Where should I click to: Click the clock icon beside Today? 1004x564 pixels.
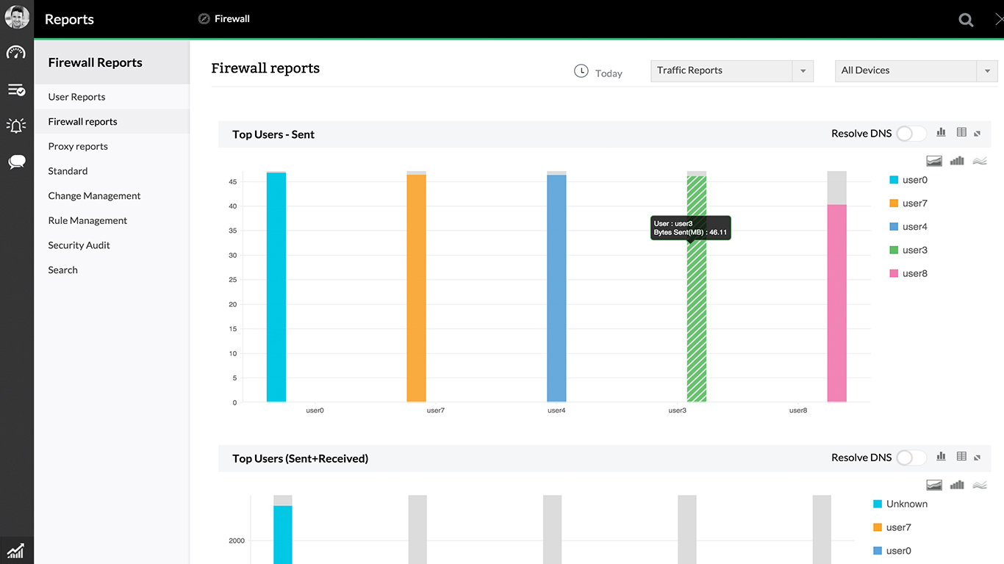[581, 71]
